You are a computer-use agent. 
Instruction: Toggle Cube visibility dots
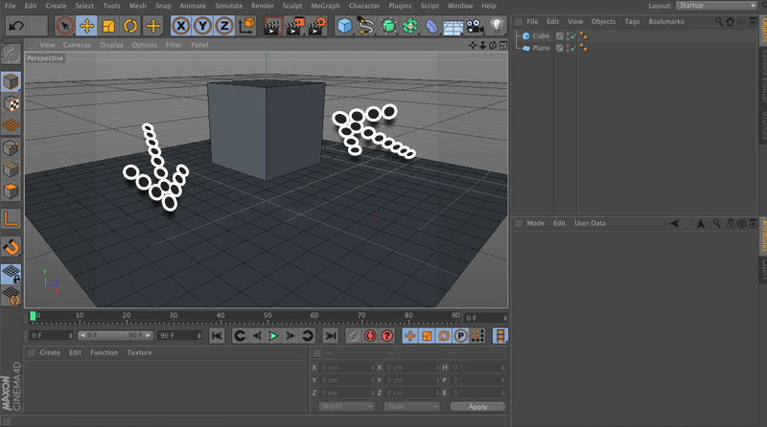[x=568, y=36]
